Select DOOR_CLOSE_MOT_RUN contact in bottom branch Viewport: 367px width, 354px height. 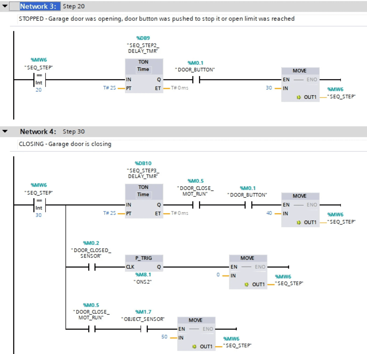tap(92, 329)
